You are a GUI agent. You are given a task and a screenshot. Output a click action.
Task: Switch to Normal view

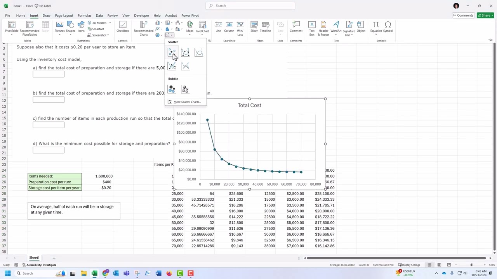[429, 265]
